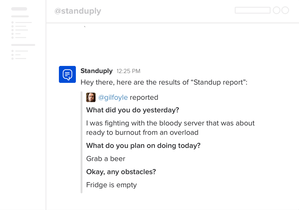The image size is (299, 210).
Task: Click the Standuply sender name
Action: (x=96, y=71)
